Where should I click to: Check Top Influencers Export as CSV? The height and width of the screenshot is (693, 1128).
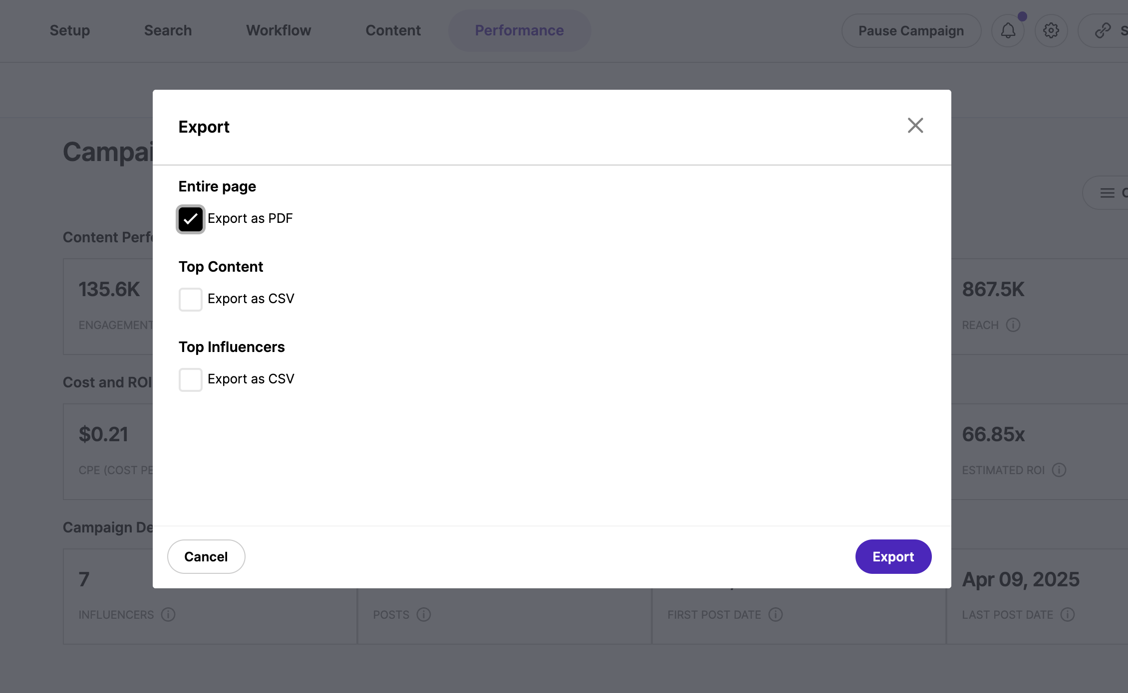(x=191, y=379)
